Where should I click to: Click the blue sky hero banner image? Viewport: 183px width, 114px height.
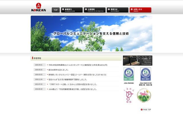pos(91,34)
